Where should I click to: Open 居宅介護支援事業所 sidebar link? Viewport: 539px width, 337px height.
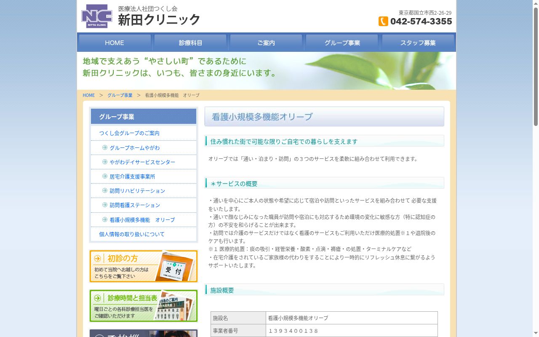coord(132,177)
